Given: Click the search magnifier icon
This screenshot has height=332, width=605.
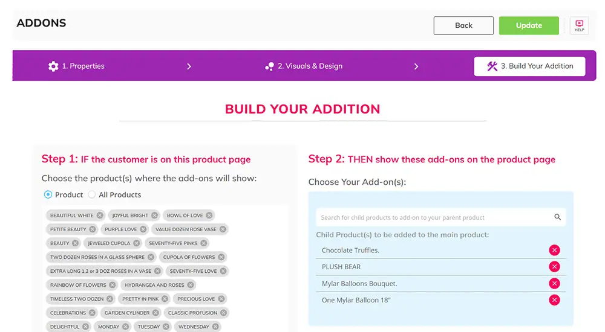Looking at the screenshot, I should coord(558,217).
